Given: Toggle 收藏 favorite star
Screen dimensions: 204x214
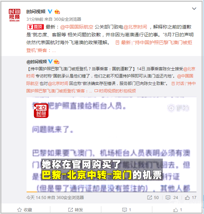Looking at the screenshot, I should point(24,210).
